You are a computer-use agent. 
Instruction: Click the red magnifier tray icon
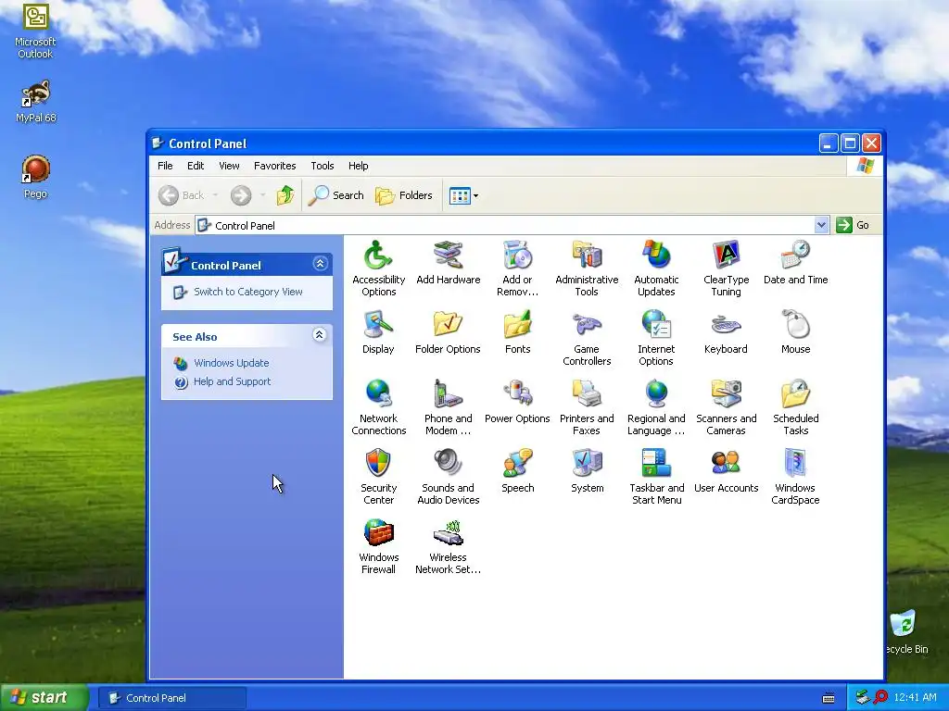(880, 698)
